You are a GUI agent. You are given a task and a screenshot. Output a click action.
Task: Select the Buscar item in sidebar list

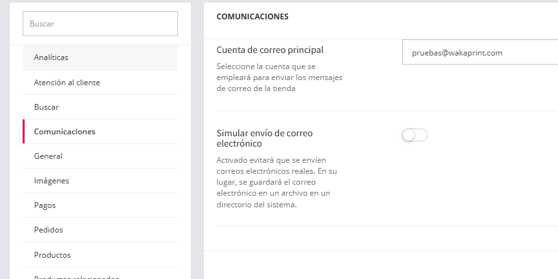tap(47, 107)
